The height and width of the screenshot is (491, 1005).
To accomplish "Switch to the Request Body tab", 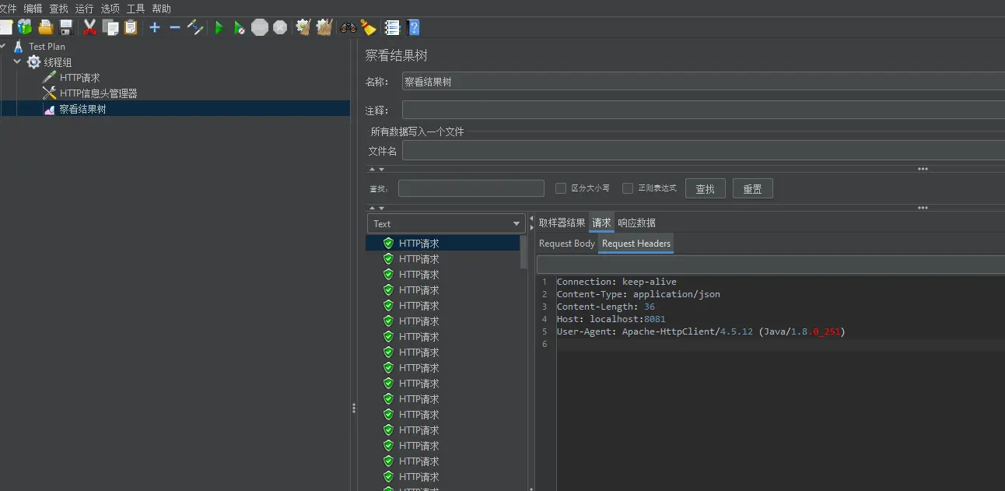I will click(567, 244).
